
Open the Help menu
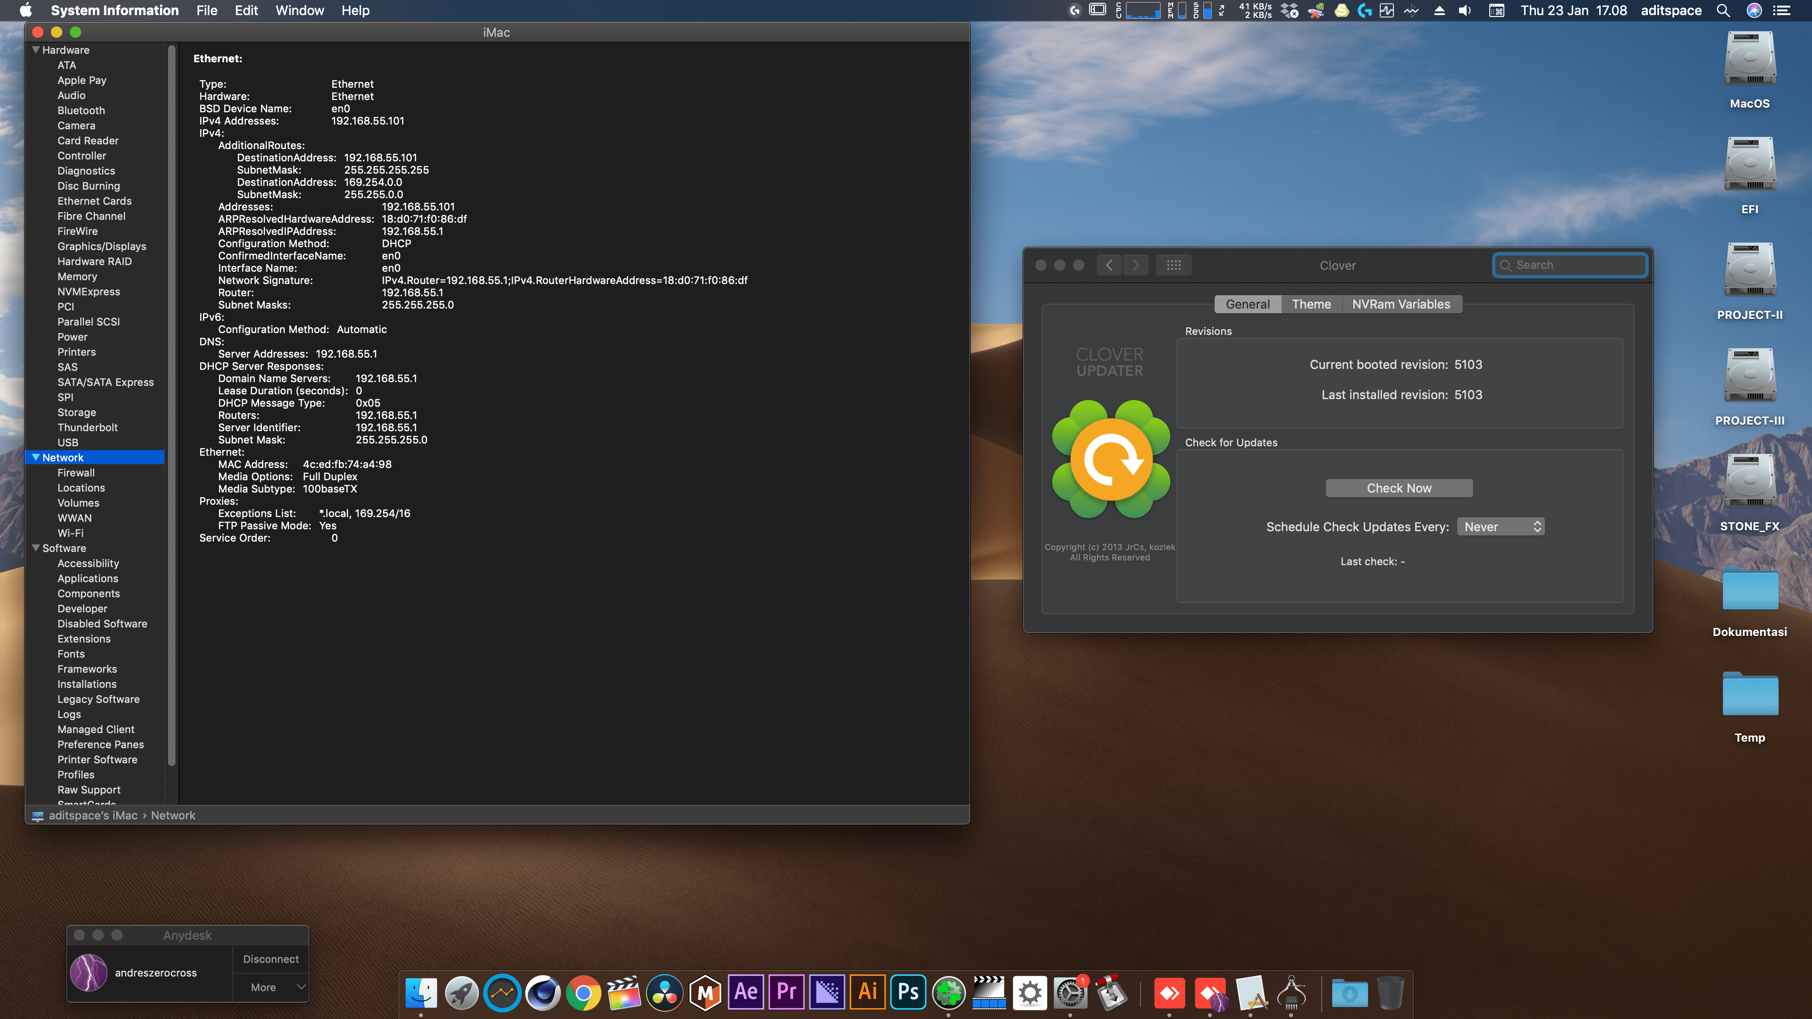[x=355, y=10]
